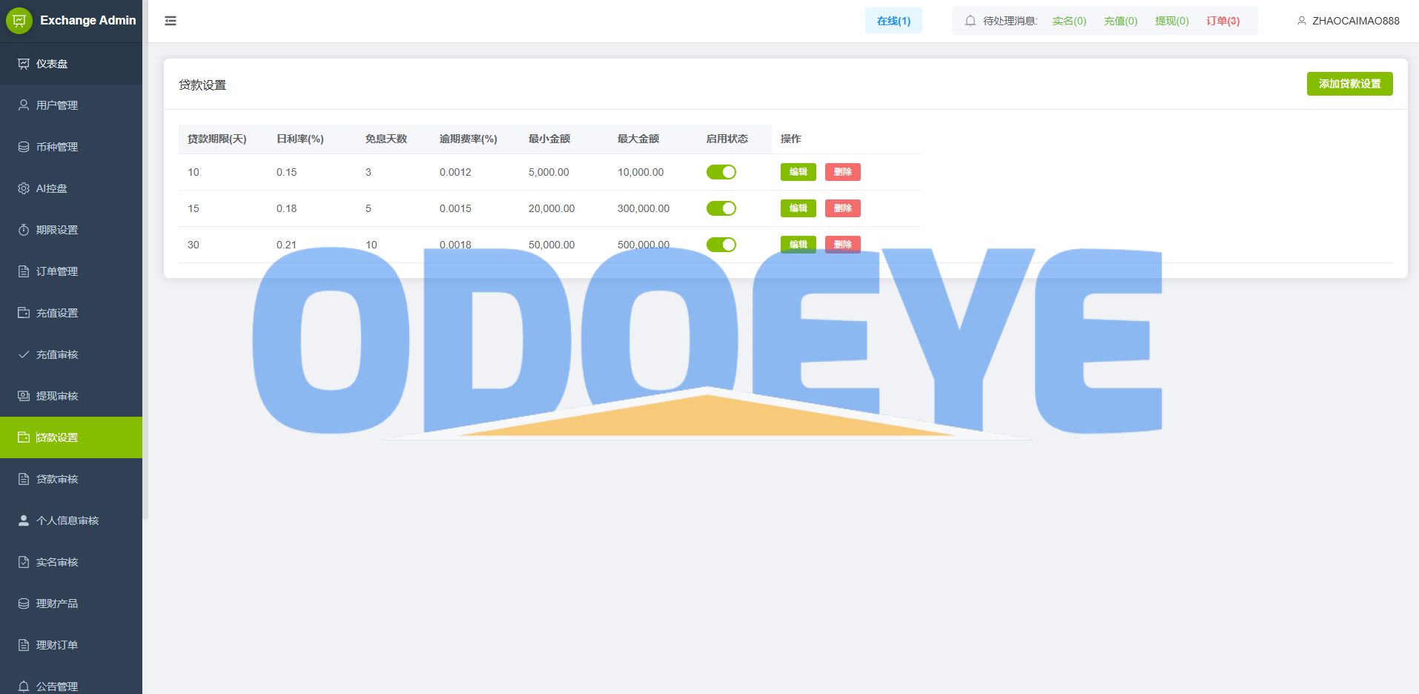Open pending 订单(3) notifications link
The image size is (1419, 694).
1222,21
